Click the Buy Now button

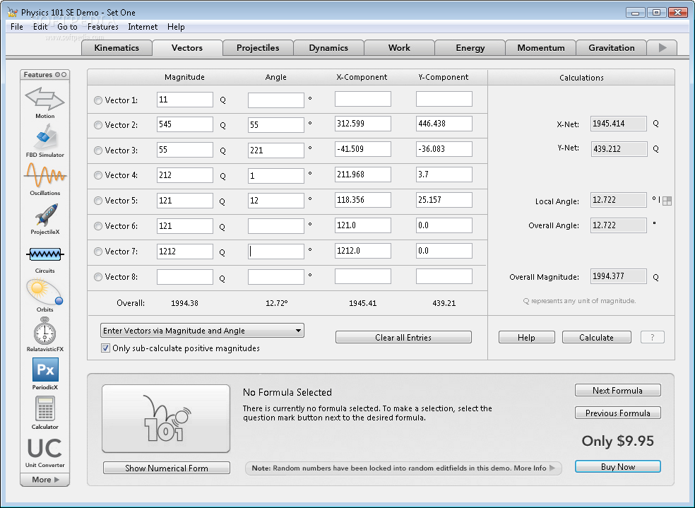pyautogui.click(x=618, y=466)
